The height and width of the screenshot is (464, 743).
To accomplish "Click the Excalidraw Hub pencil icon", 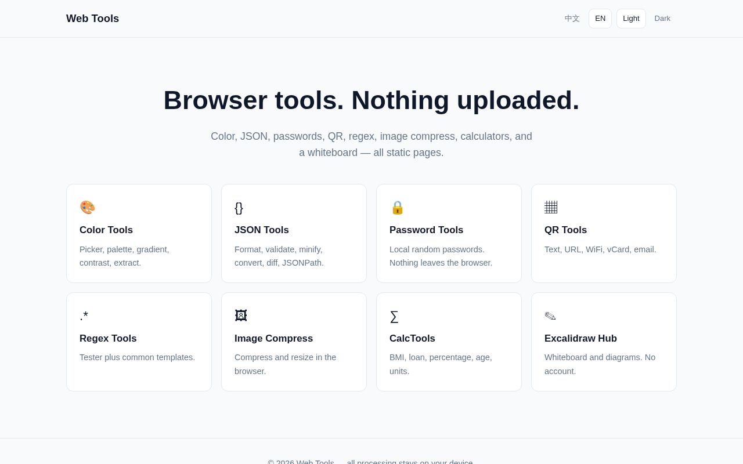I will pos(550,316).
